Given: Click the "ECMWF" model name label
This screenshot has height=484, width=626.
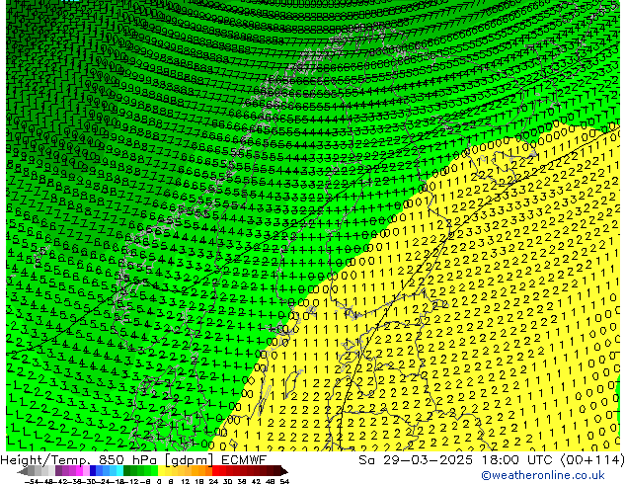Looking at the screenshot, I should pyautogui.click(x=243, y=460).
